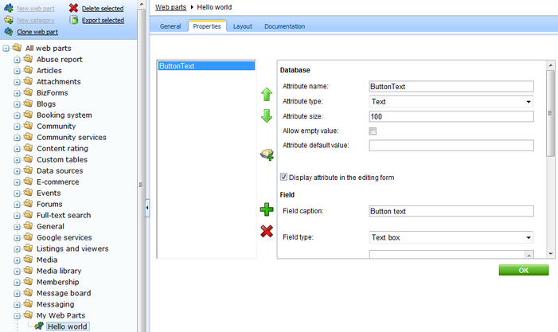Click the red Delete selected icon
The image size is (558, 332).
tap(74, 8)
